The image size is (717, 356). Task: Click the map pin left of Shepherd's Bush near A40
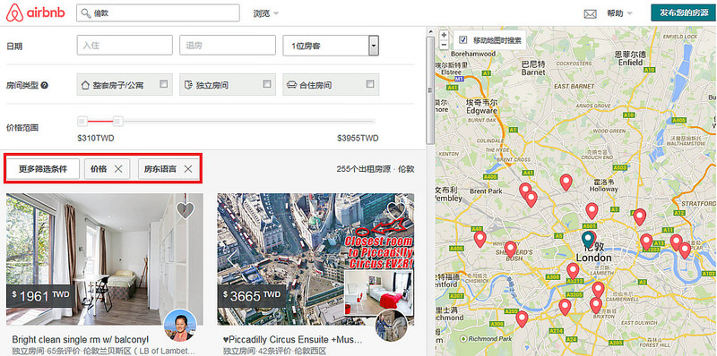pos(479,239)
